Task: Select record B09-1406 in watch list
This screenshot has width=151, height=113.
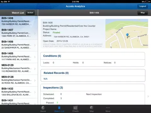Action: pyautogui.click(x=19, y=45)
